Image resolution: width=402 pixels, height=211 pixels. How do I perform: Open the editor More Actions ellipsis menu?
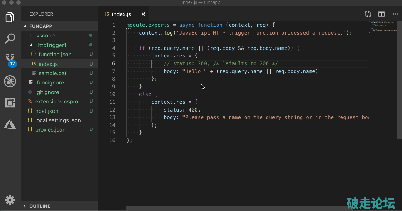(395, 14)
